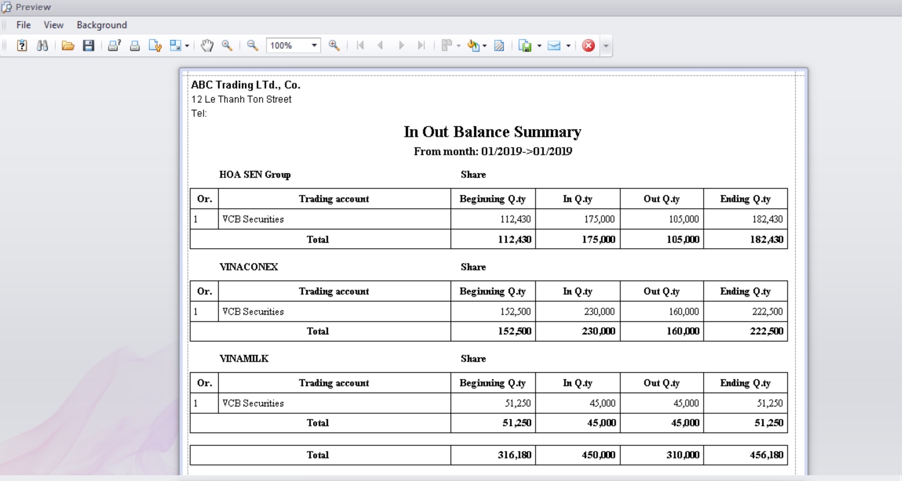Viewport: 903px width, 481px height.
Task: Click the VINACONEX heading
Action: click(x=249, y=267)
